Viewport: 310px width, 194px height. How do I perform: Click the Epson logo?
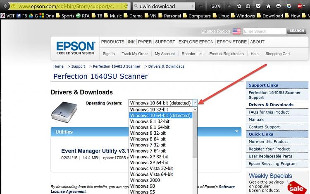[x=75, y=48]
